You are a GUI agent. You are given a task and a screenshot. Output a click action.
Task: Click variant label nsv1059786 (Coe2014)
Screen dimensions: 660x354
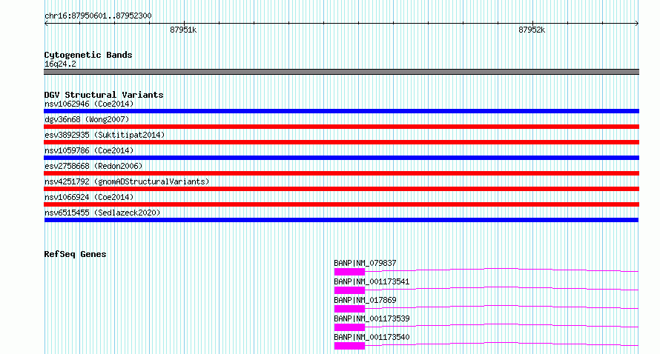(x=89, y=150)
